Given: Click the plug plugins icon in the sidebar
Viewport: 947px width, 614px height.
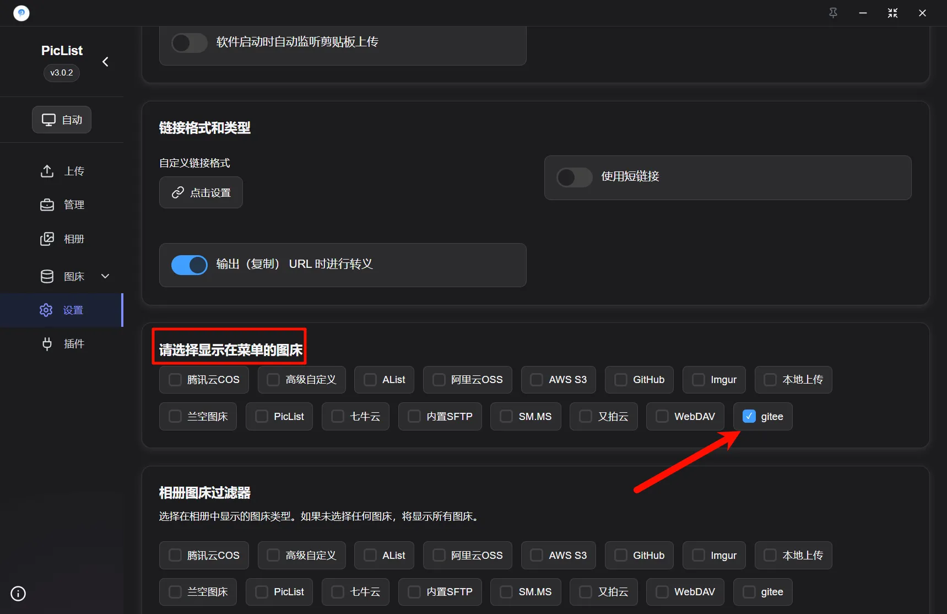Looking at the screenshot, I should (x=47, y=344).
